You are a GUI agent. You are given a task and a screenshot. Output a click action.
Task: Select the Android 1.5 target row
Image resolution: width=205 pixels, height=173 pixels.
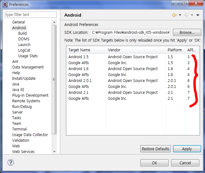133,57
